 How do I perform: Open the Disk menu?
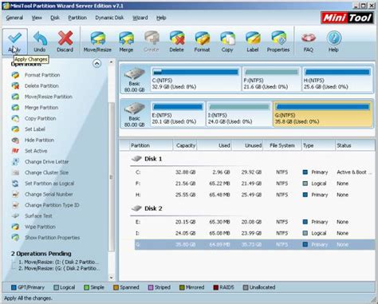coord(55,18)
